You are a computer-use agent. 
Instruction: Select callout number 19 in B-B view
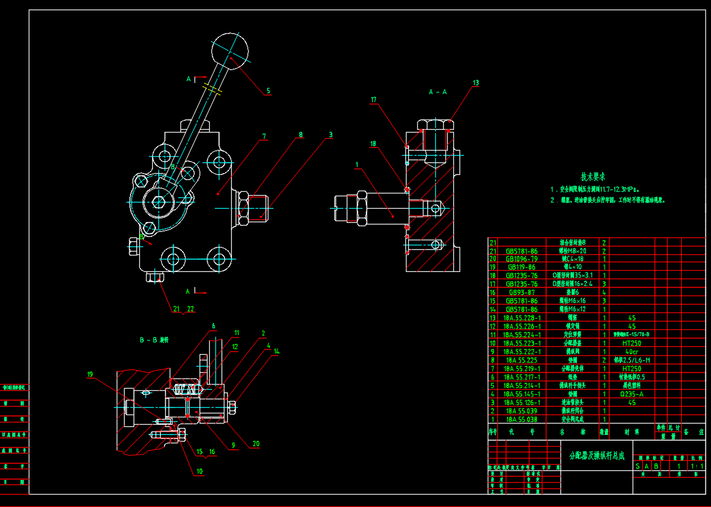[x=90, y=374]
